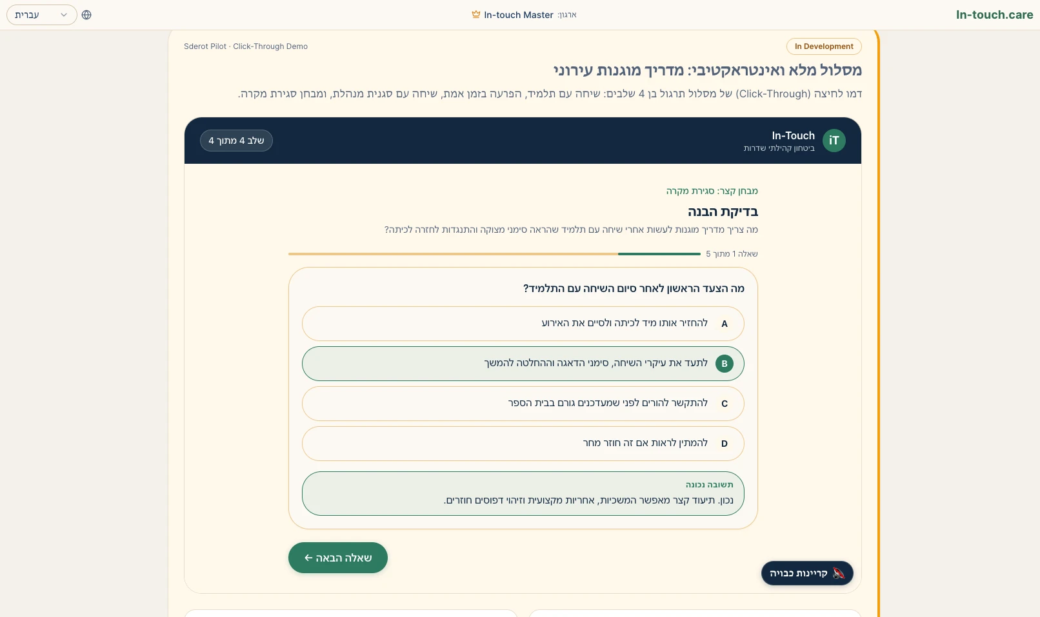
Task: Click the crown icon beside In-touch Master
Action: 476,15
